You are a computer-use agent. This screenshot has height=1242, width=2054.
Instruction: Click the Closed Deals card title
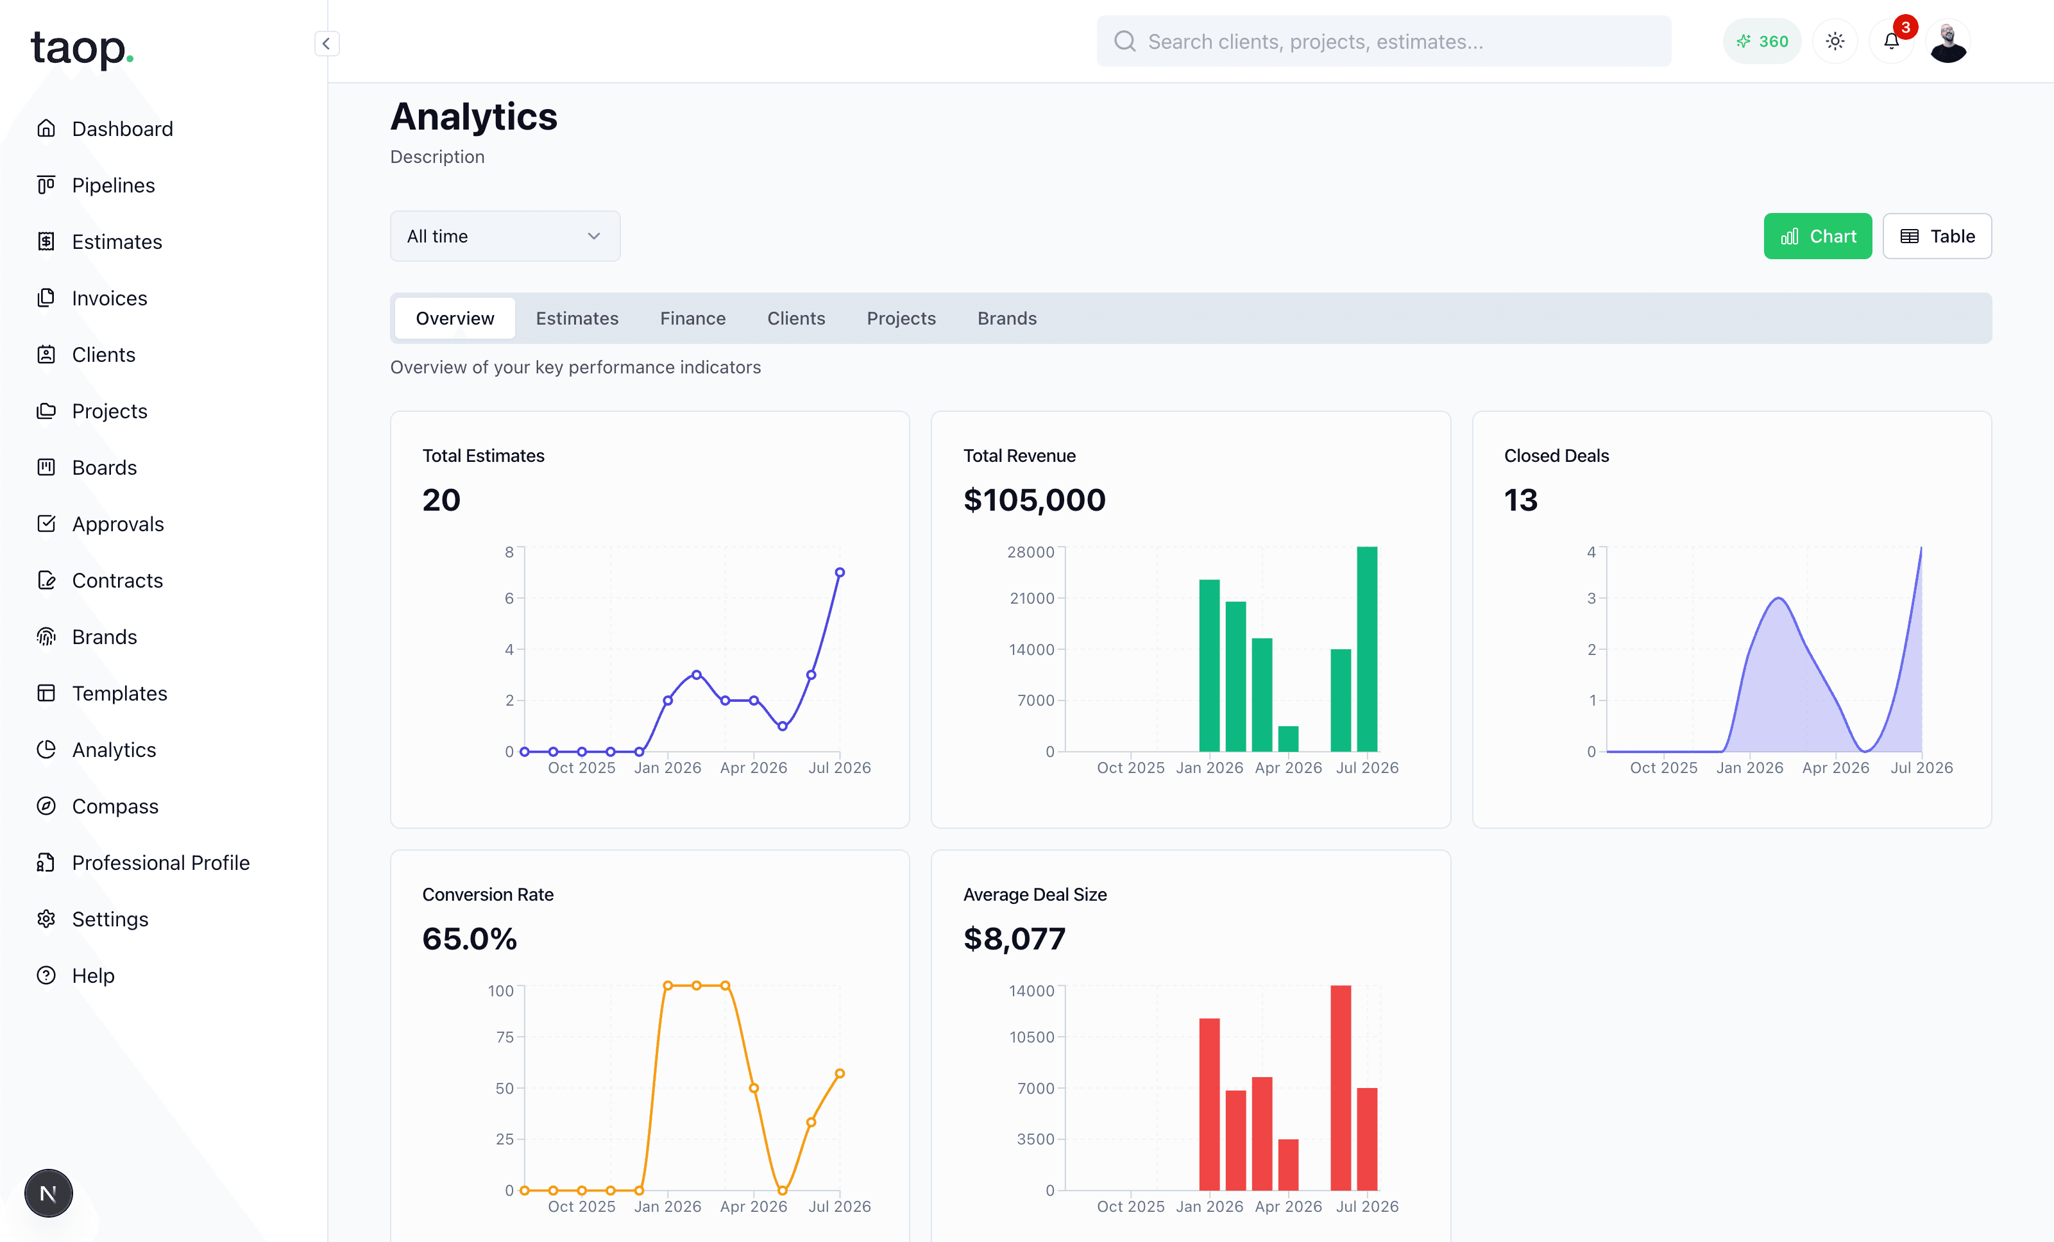(1556, 456)
